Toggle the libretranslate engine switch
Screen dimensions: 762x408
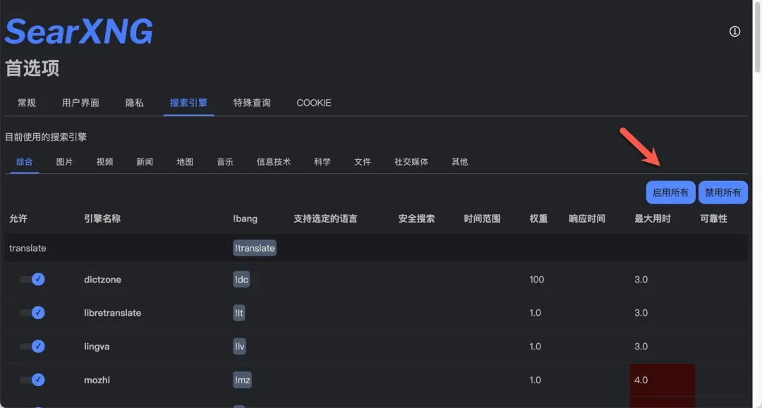[32, 313]
